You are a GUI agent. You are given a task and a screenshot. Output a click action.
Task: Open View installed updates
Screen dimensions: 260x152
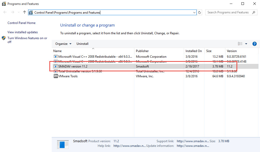[22, 32]
